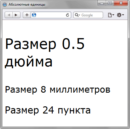
Task: Click the text 'Размер 24 пункта'
Action: (x=48, y=110)
